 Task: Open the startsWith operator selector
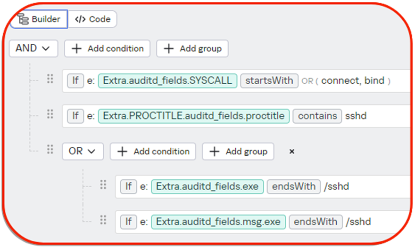270,80
